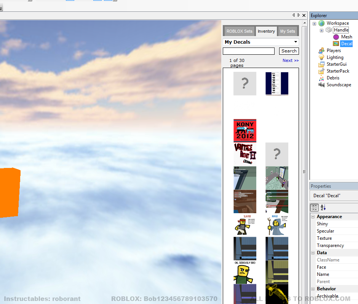This screenshot has width=358, height=304.
Task: Click the Lighting lightbulb icon
Action: point(321,57)
